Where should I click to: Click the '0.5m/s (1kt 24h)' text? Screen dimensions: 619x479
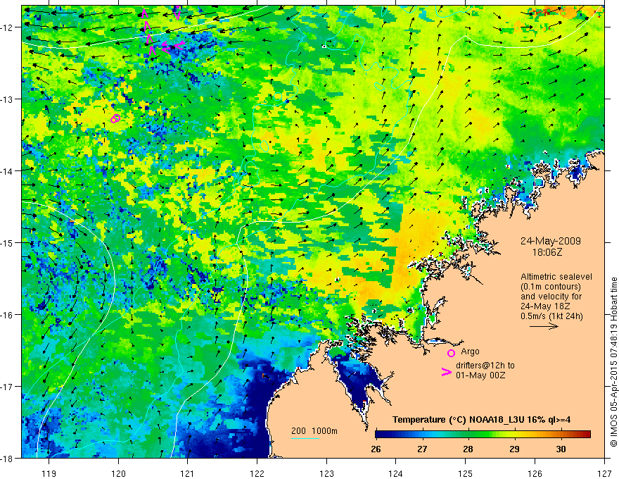551,316
